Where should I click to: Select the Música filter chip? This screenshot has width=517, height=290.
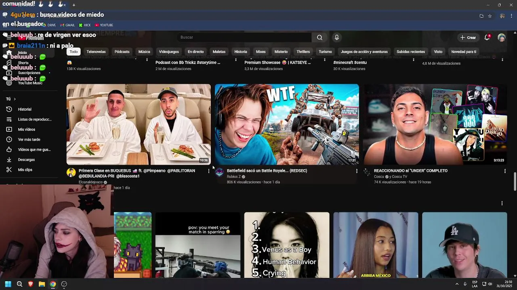click(144, 52)
